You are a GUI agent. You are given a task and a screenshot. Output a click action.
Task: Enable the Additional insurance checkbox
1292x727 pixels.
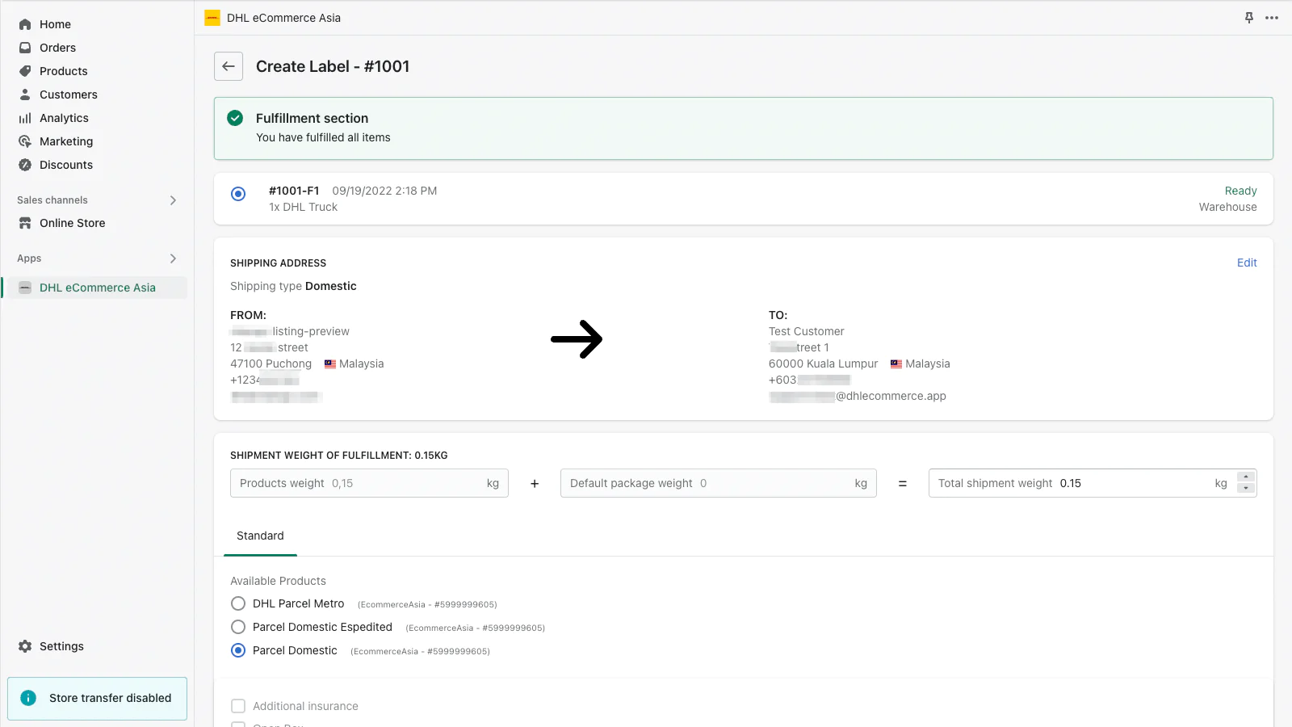tap(238, 706)
